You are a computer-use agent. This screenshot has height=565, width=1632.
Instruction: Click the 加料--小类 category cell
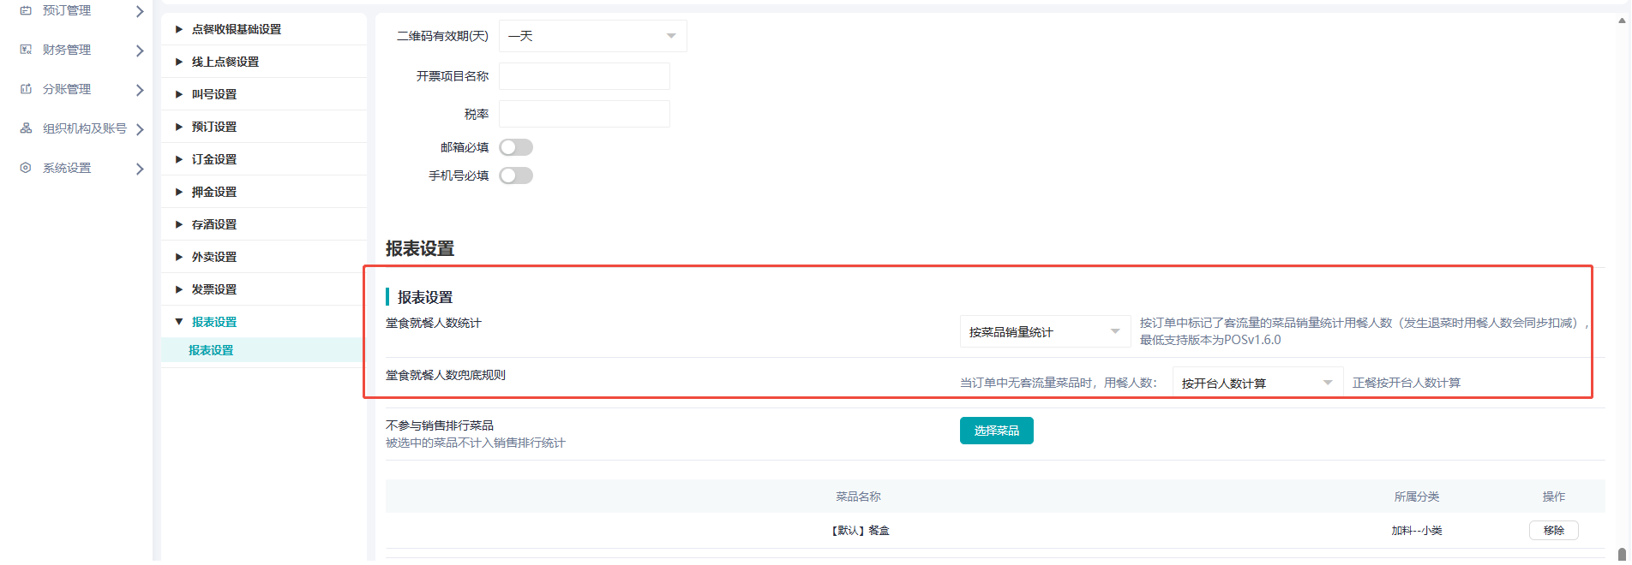pyautogui.click(x=1417, y=531)
